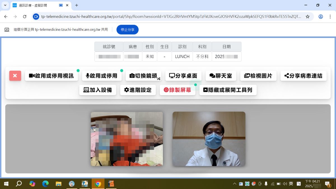Mute the microphone via 啟用或停用
This screenshot has height=189, width=336.
tap(102, 75)
